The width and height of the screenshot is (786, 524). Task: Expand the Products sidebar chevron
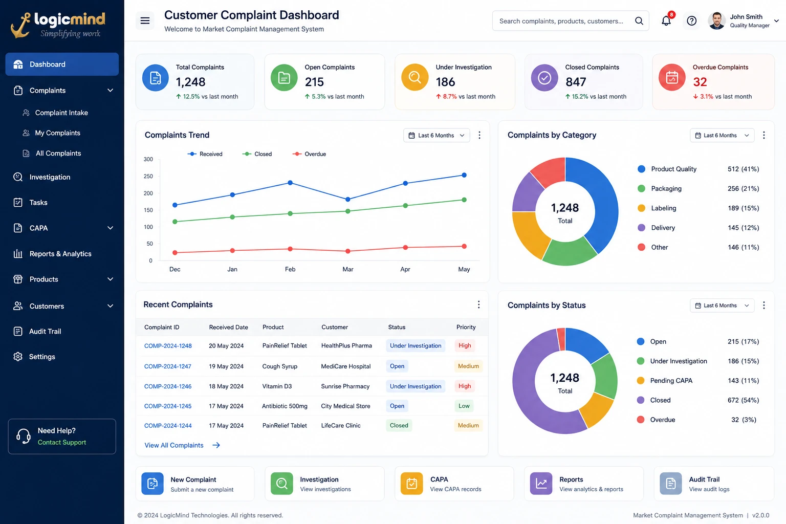pyautogui.click(x=110, y=279)
